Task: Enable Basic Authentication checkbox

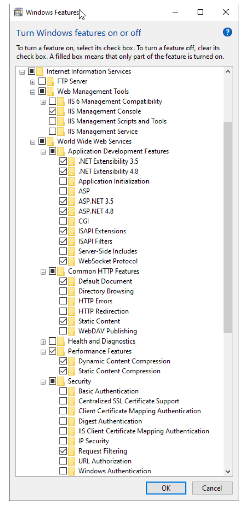Action: pos(63,391)
